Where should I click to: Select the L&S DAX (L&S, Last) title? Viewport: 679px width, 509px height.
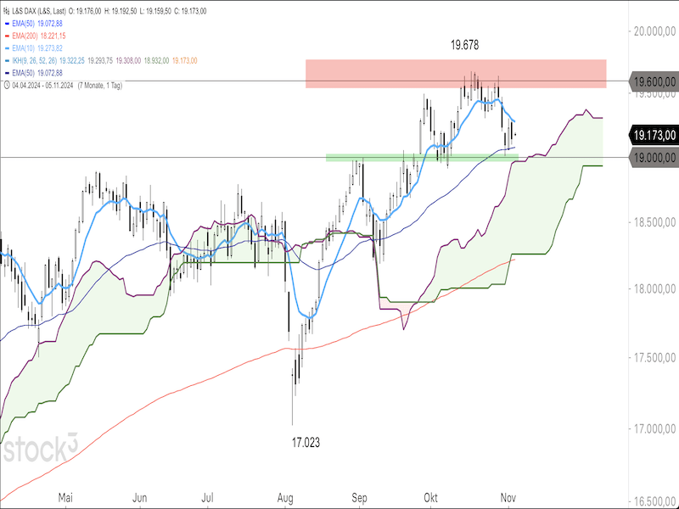40,11
